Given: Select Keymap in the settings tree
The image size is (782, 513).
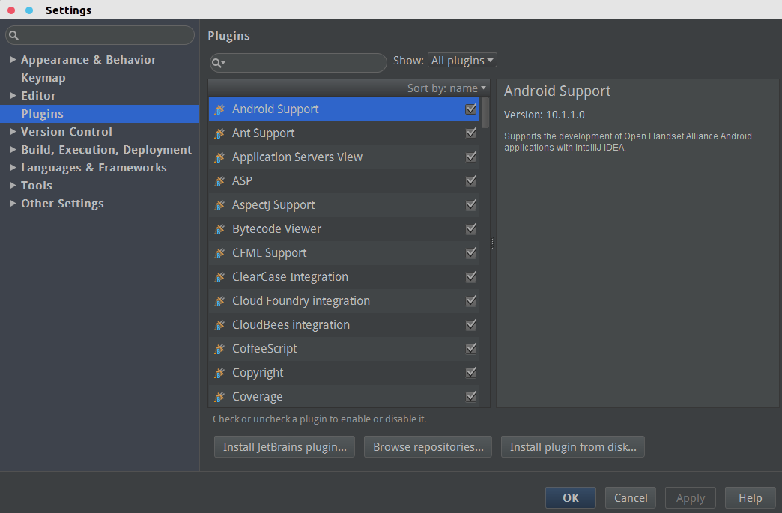Looking at the screenshot, I should click(43, 78).
